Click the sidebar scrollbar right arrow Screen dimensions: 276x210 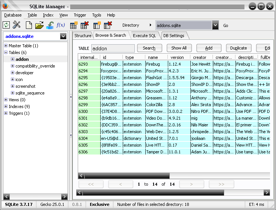(x=64, y=196)
